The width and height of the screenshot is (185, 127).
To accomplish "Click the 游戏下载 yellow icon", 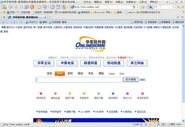I will (70, 94).
